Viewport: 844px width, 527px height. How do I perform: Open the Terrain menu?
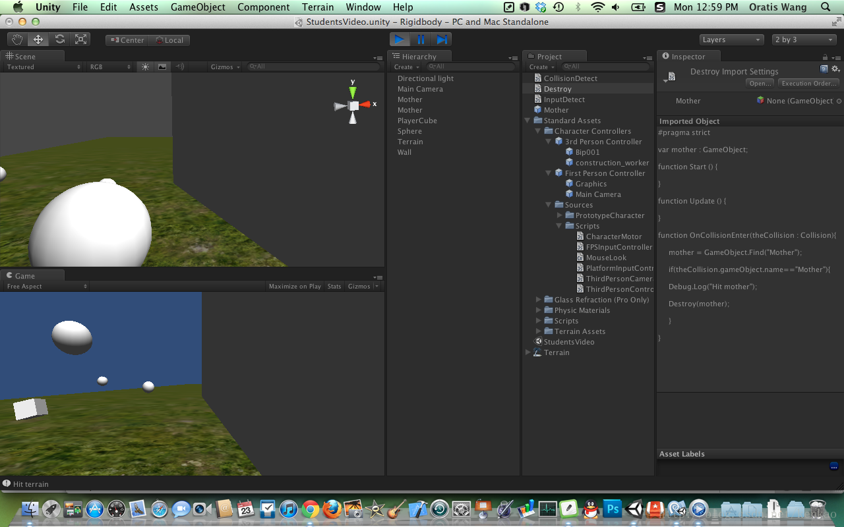pos(318,7)
